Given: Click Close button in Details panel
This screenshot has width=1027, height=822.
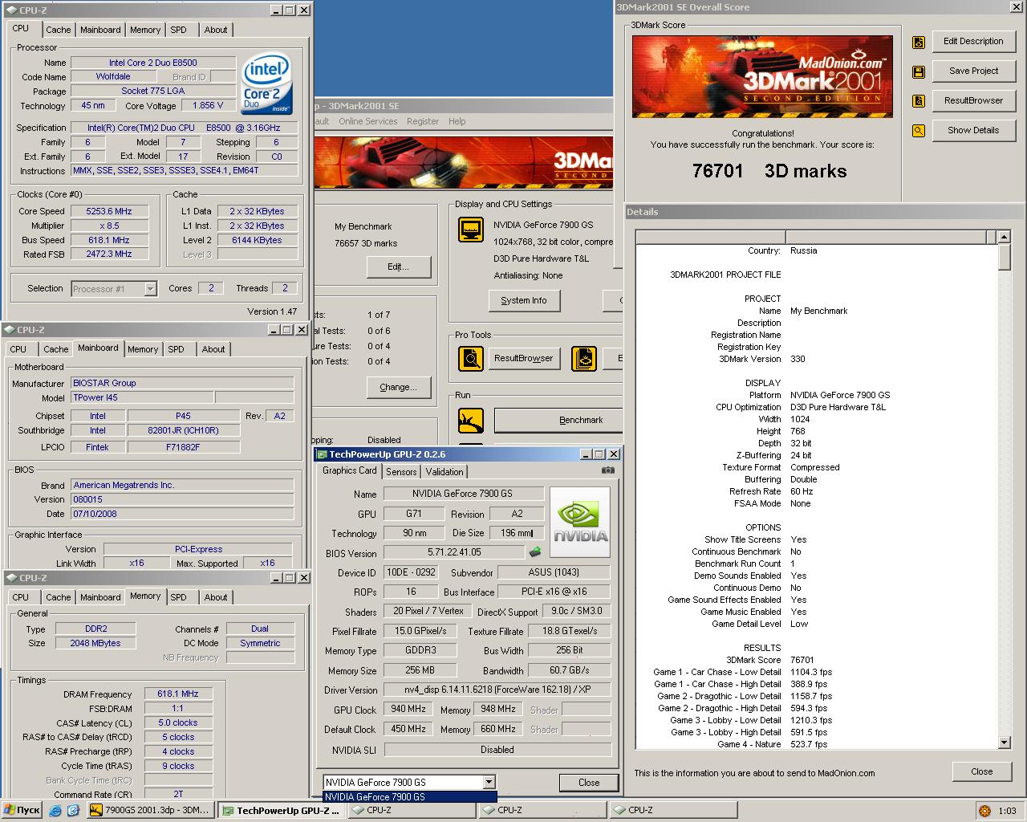Looking at the screenshot, I should click(981, 771).
